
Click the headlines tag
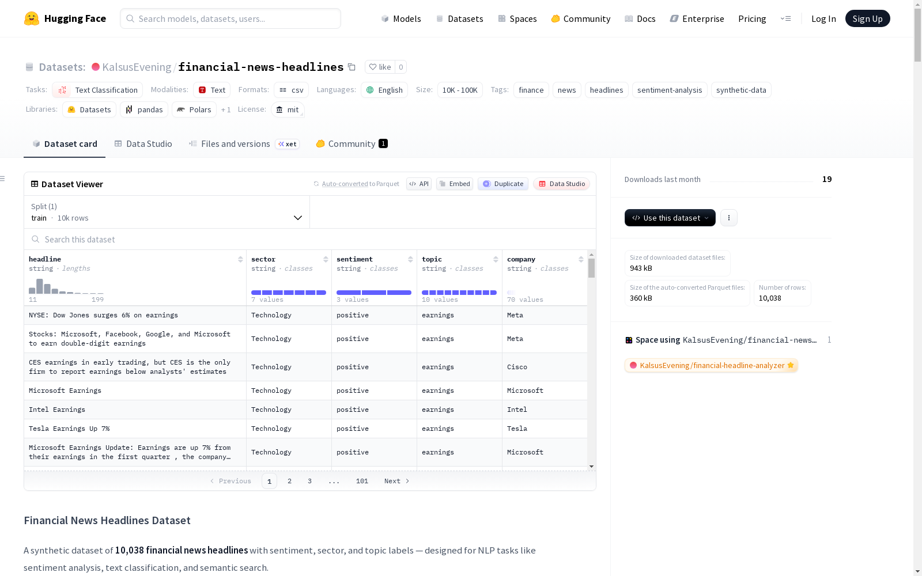click(607, 90)
